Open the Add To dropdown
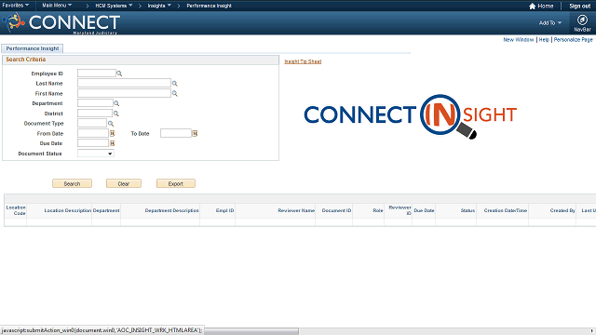Viewport: 596px width, 335px height. [x=550, y=22]
